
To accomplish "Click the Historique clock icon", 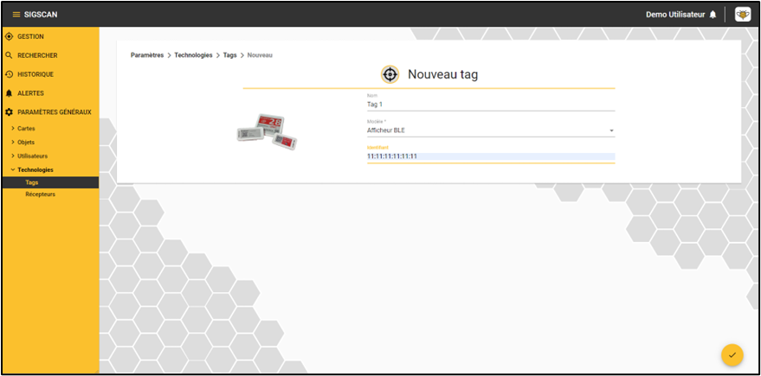I will tap(9, 74).
